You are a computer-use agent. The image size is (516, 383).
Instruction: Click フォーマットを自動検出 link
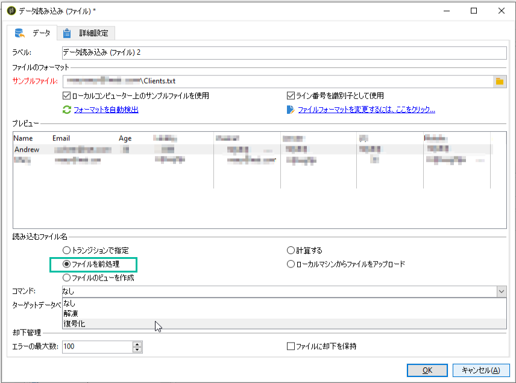click(106, 110)
